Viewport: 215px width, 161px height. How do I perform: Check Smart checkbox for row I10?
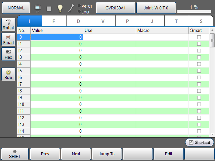click(x=199, y=104)
